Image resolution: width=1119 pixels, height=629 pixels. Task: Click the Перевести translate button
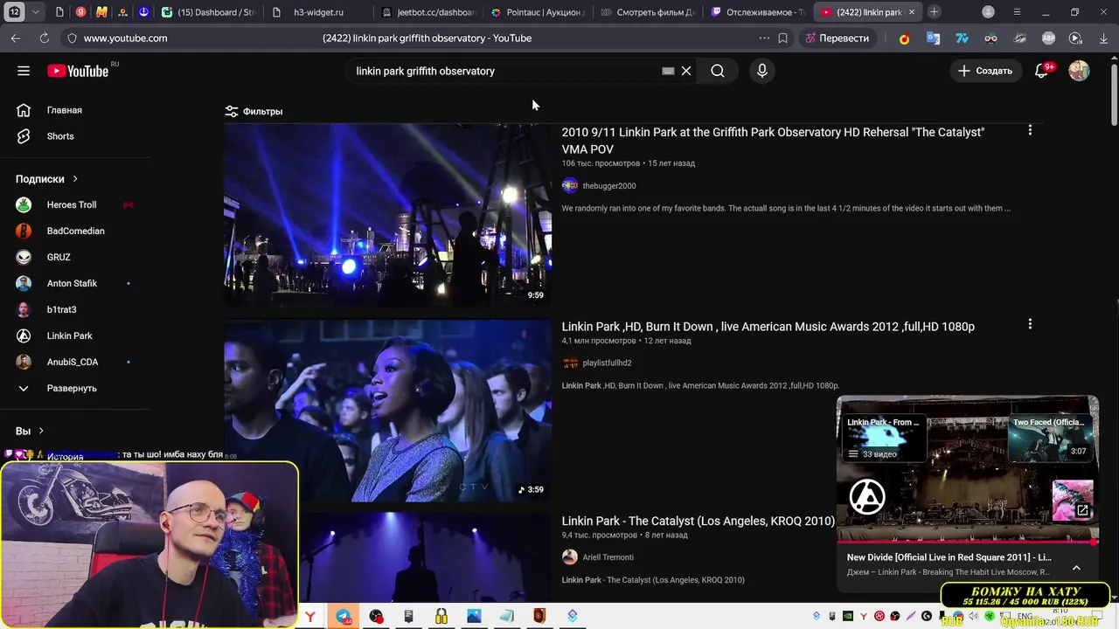point(838,38)
